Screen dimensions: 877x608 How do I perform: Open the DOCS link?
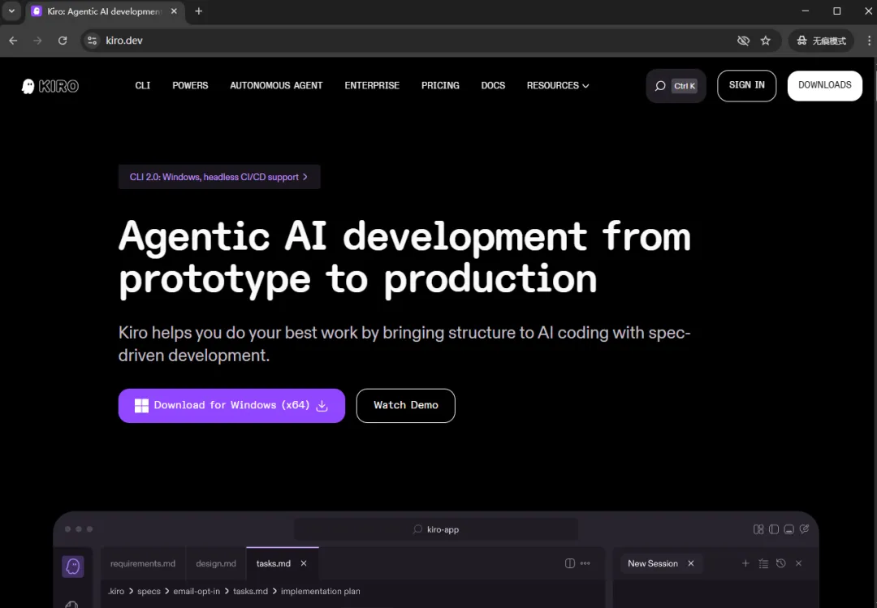(493, 85)
